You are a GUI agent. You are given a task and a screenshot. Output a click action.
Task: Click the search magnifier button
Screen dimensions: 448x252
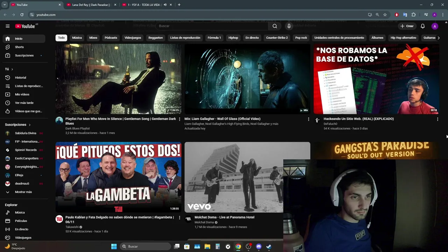275,26
